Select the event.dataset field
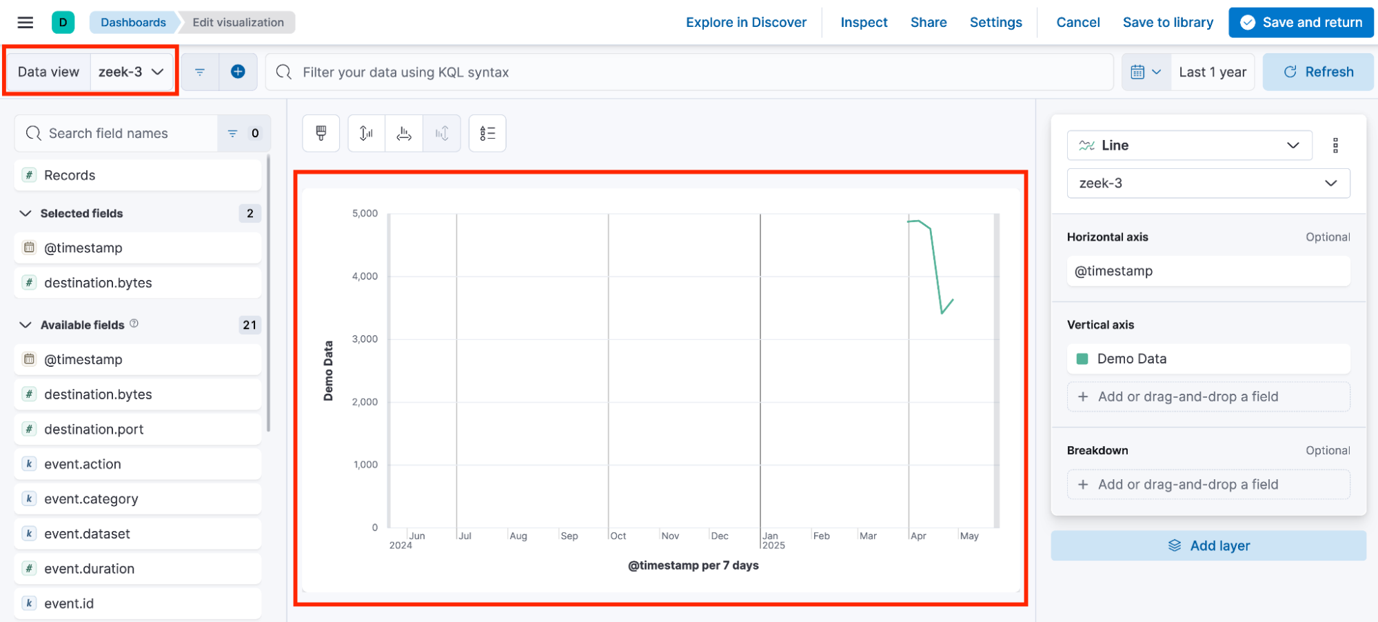The image size is (1378, 622). pyautogui.click(x=138, y=534)
